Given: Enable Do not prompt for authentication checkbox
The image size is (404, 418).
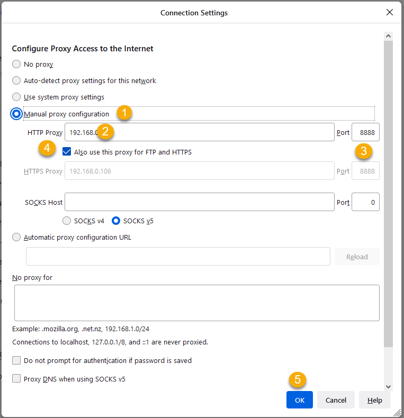Looking at the screenshot, I should pyautogui.click(x=17, y=361).
